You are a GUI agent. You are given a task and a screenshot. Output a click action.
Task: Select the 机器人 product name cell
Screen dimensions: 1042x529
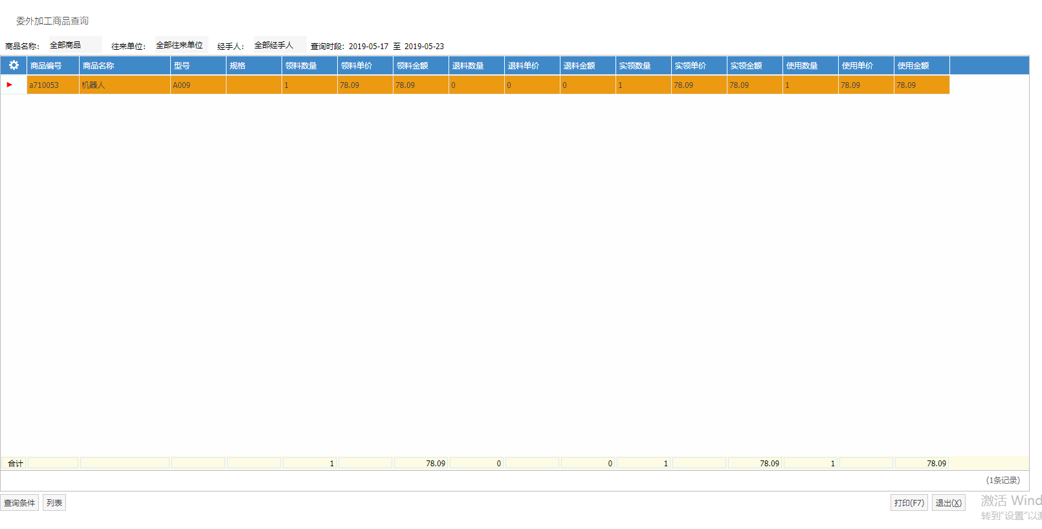(125, 85)
